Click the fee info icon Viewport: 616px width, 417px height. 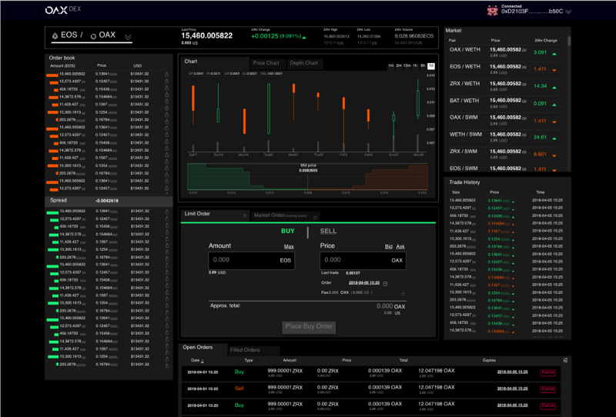click(x=403, y=294)
